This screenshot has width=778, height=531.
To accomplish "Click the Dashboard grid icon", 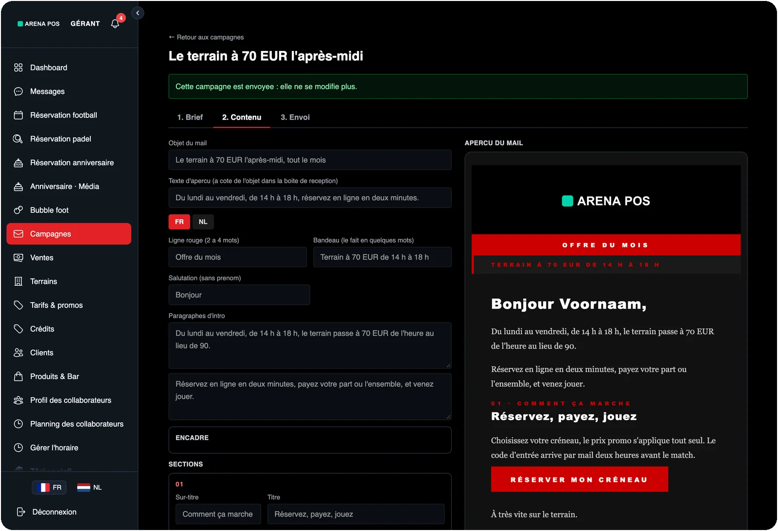I will pos(18,68).
